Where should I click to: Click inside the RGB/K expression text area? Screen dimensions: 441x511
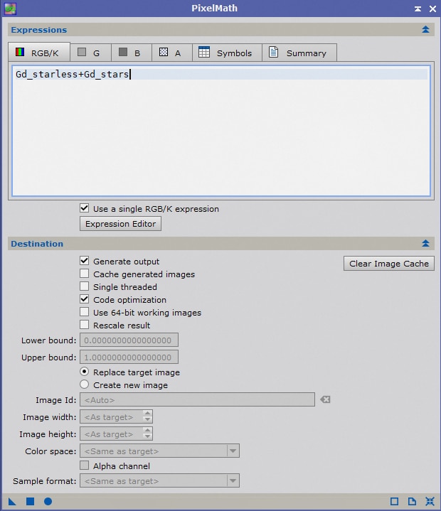tap(221, 131)
